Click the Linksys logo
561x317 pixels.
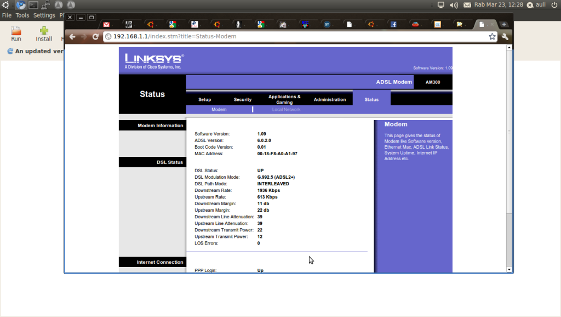[x=154, y=61]
